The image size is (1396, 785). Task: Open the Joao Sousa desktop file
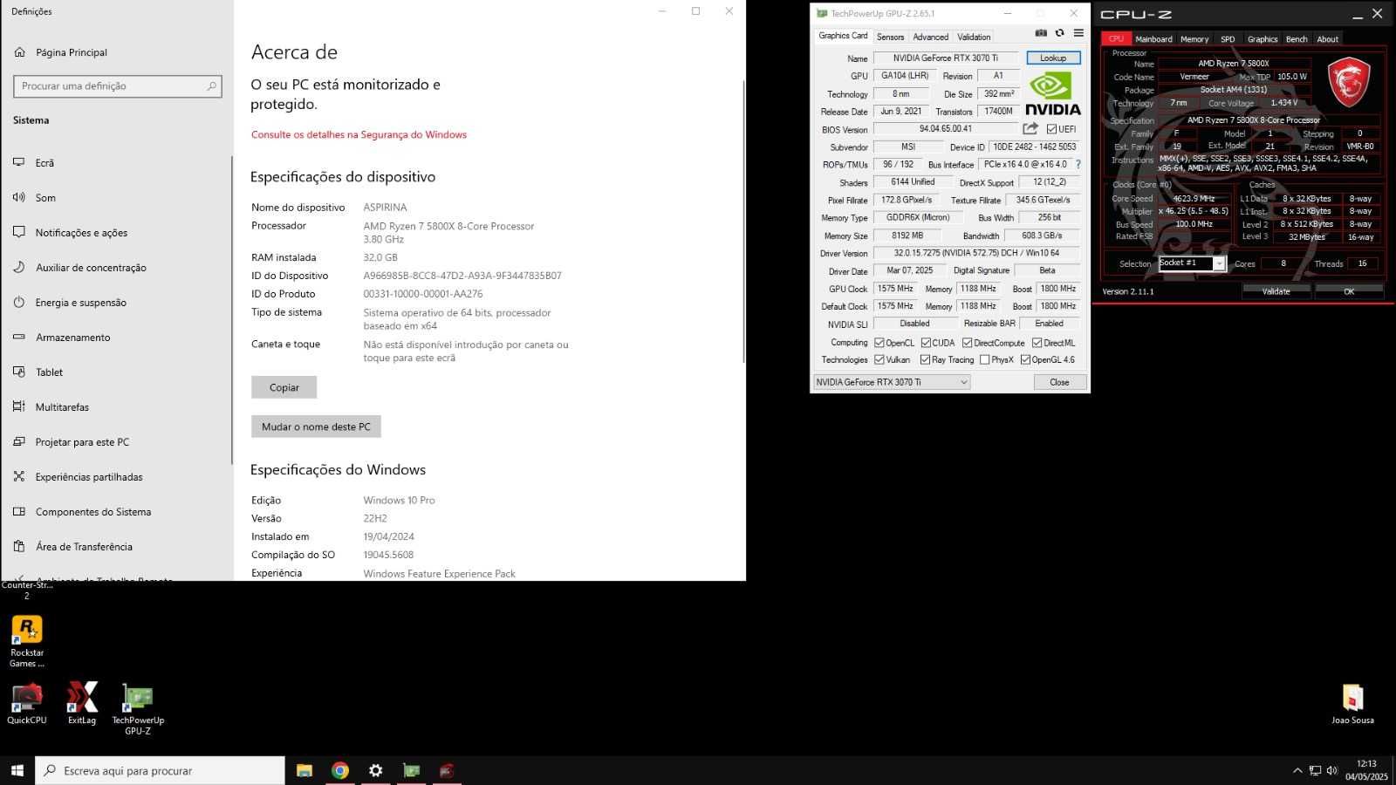[1352, 705]
